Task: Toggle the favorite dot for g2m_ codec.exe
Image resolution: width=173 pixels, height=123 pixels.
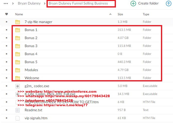Action: click(7, 86)
